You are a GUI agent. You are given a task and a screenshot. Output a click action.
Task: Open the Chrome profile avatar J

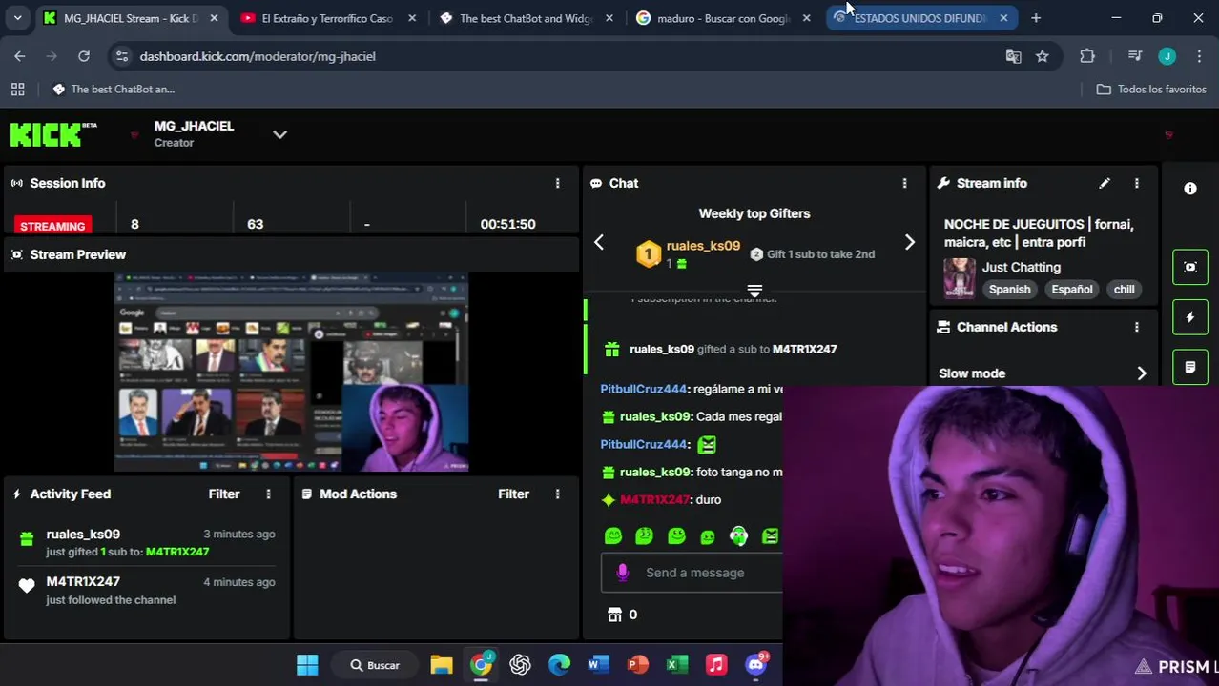coord(1167,56)
